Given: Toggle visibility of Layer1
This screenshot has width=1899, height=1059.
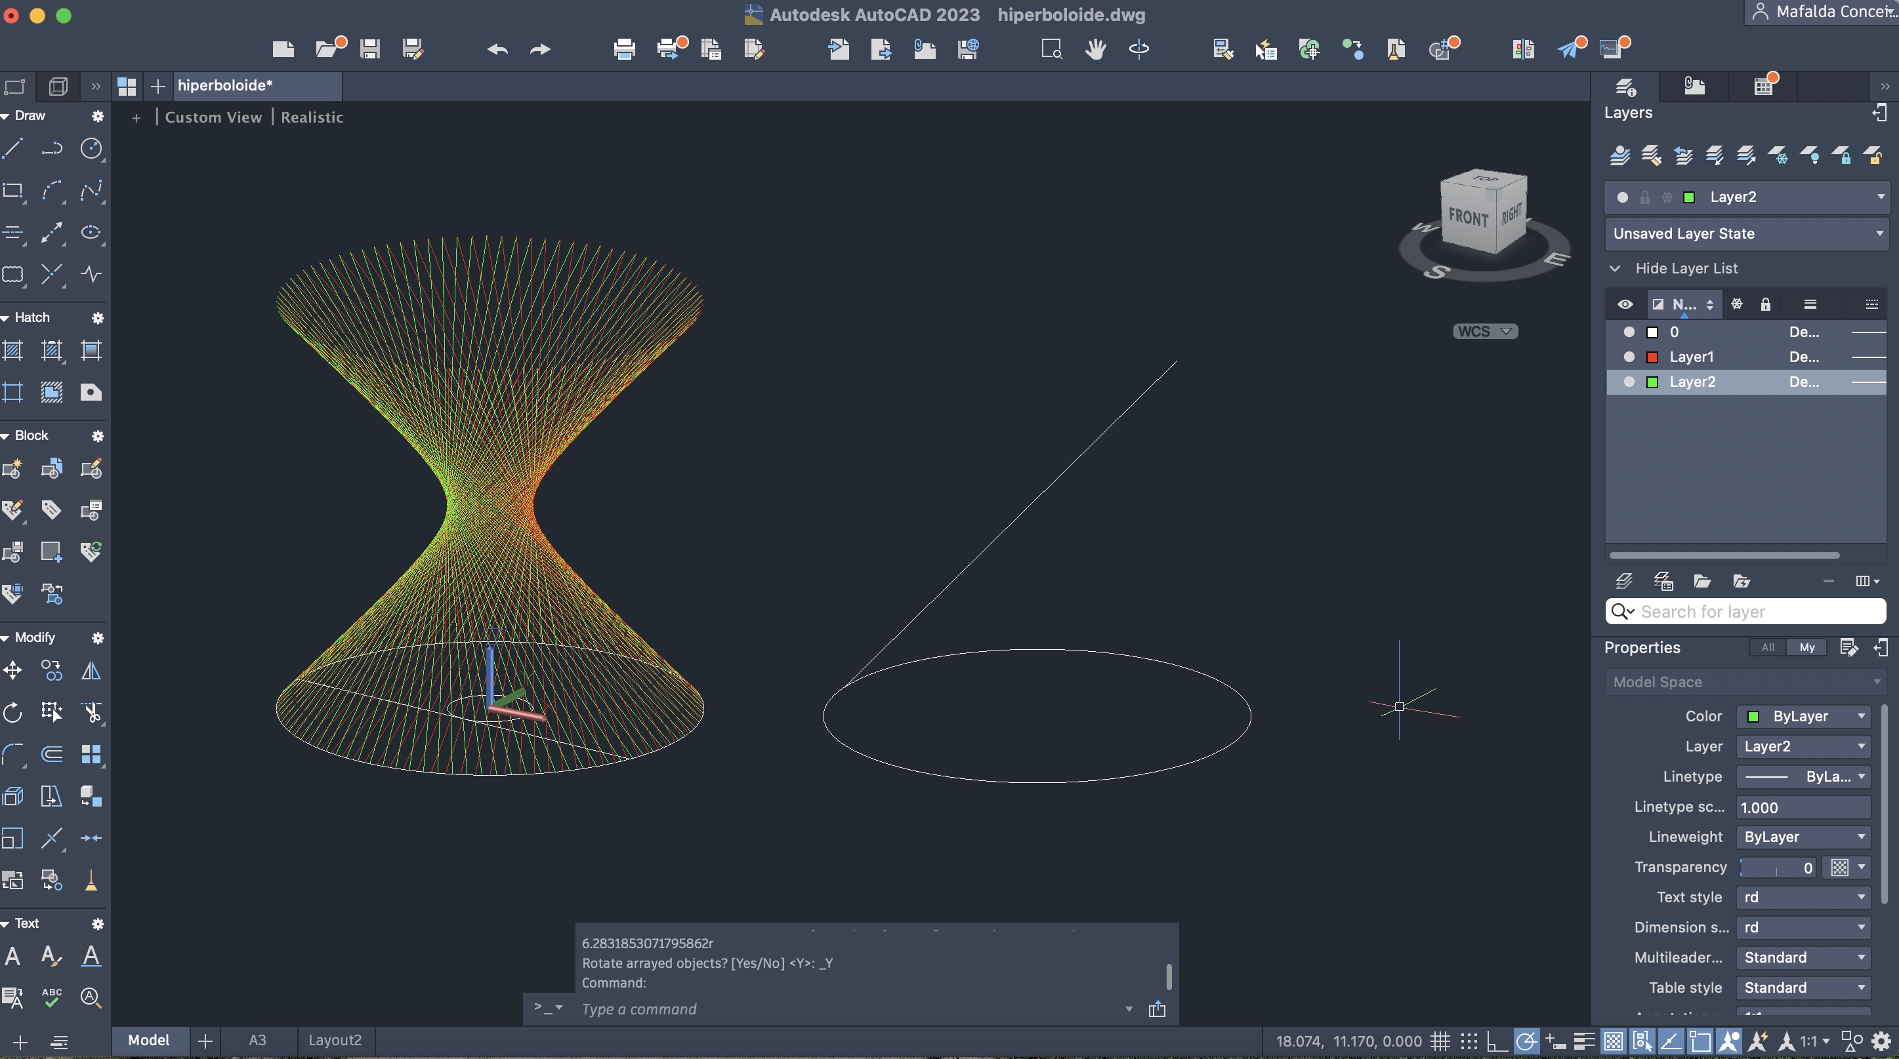Looking at the screenshot, I should (1629, 357).
